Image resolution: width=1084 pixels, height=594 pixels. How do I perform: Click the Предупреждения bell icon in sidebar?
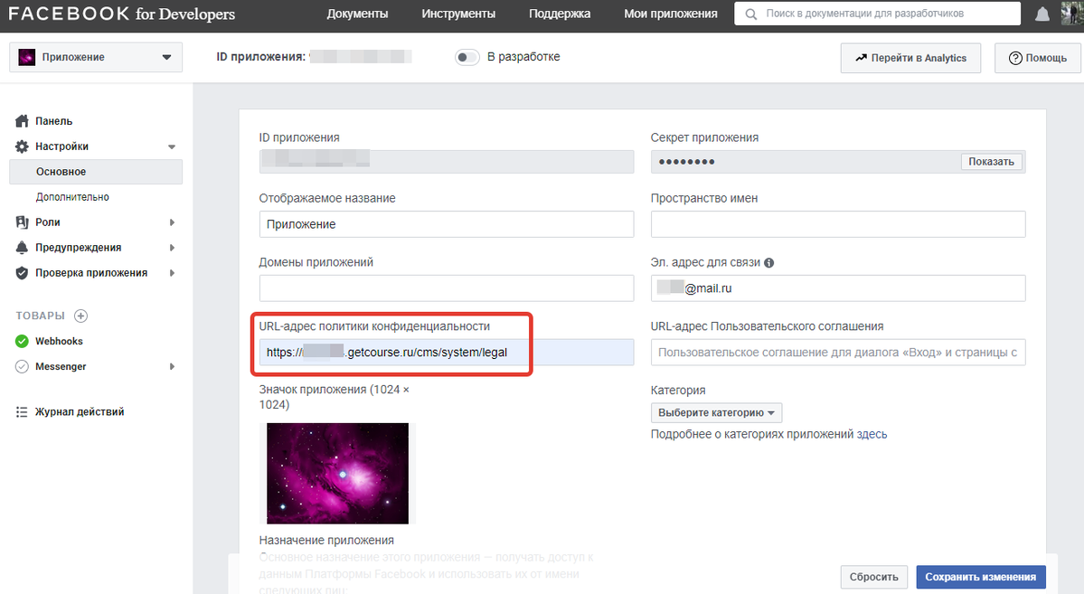pos(22,248)
